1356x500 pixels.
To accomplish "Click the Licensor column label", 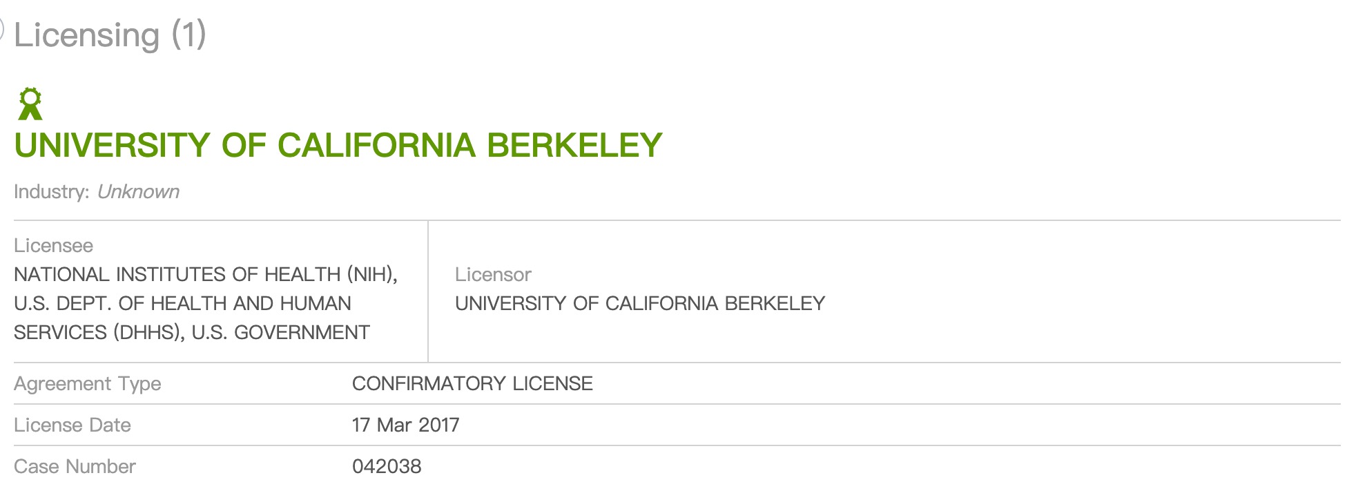I will point(493,275).
